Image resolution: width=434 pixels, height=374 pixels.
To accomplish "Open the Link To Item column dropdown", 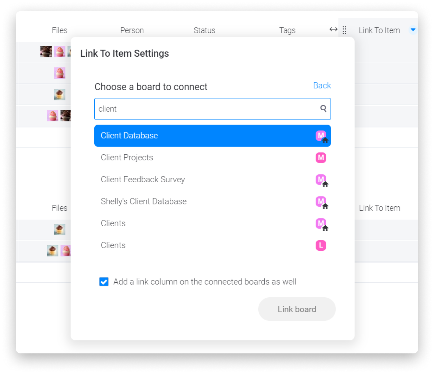I will (x=413, y=30).
